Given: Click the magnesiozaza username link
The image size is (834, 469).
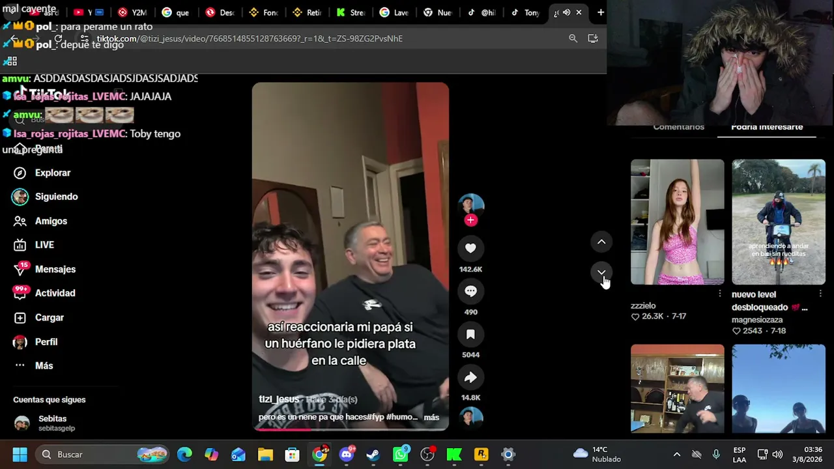Looking at the screenshot, I should pyautogui.click(x=757, y=320).
